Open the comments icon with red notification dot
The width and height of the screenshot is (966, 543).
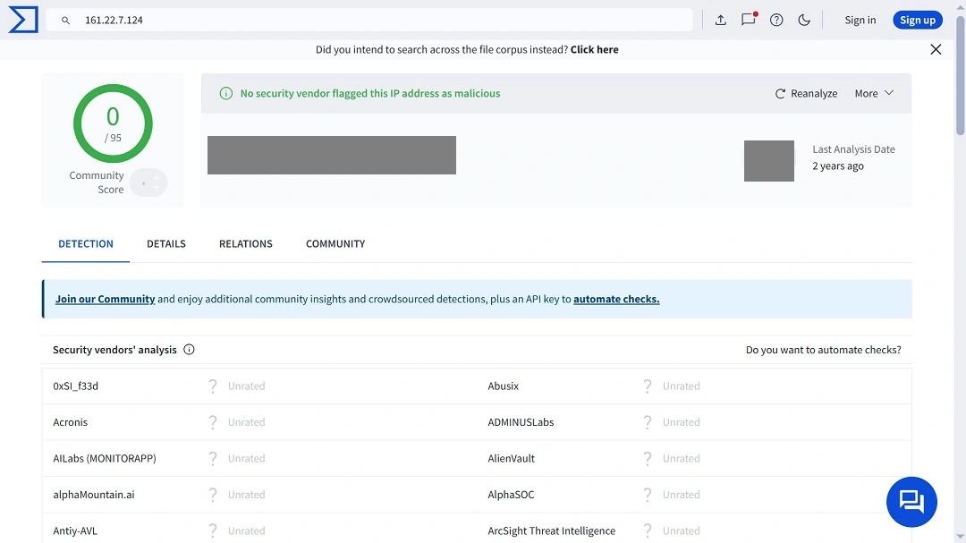(748, 20)
